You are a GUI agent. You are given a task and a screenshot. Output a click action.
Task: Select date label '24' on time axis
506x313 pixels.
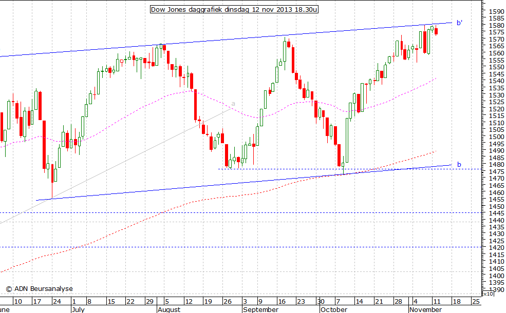(x=57, y=301)
